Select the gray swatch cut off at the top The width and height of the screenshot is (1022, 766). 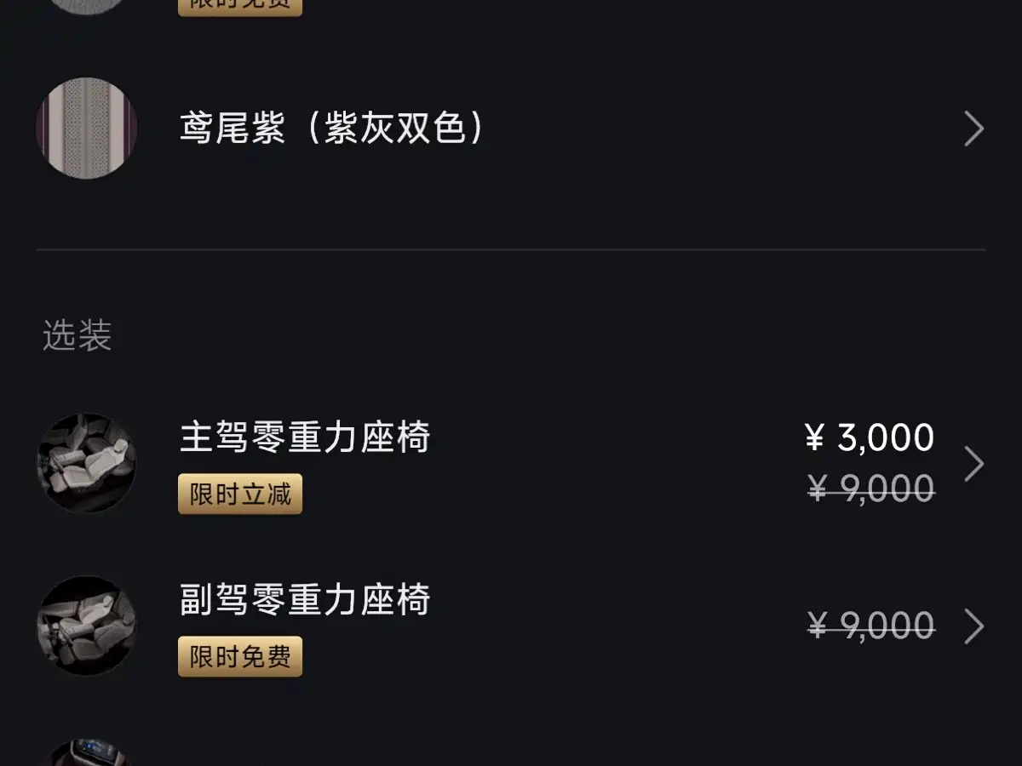[87, 6]
